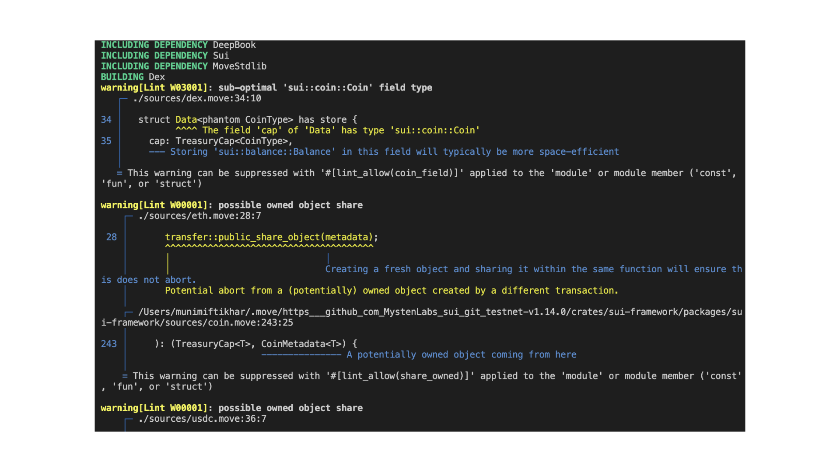Click the 'is does not abort.' wrapped line
The height and width of the screenshot is (472, 840).
[149, 280]
